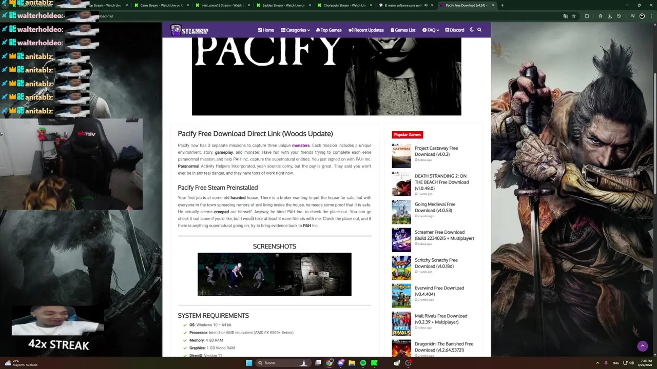This screenshot has height=369, width=657.
Task: Open the Top Games menu item
Action: point(328,30)
